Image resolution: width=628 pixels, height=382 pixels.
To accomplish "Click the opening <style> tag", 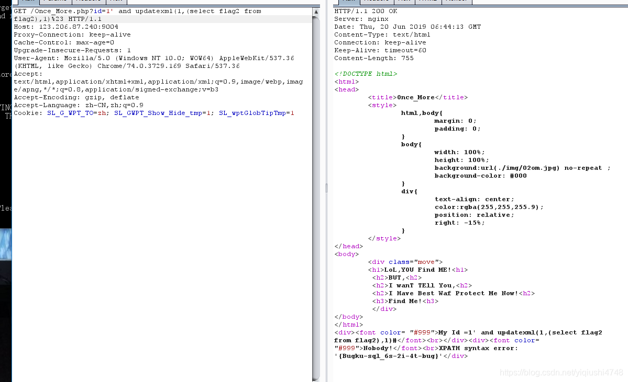I will (x=382, y=105).
